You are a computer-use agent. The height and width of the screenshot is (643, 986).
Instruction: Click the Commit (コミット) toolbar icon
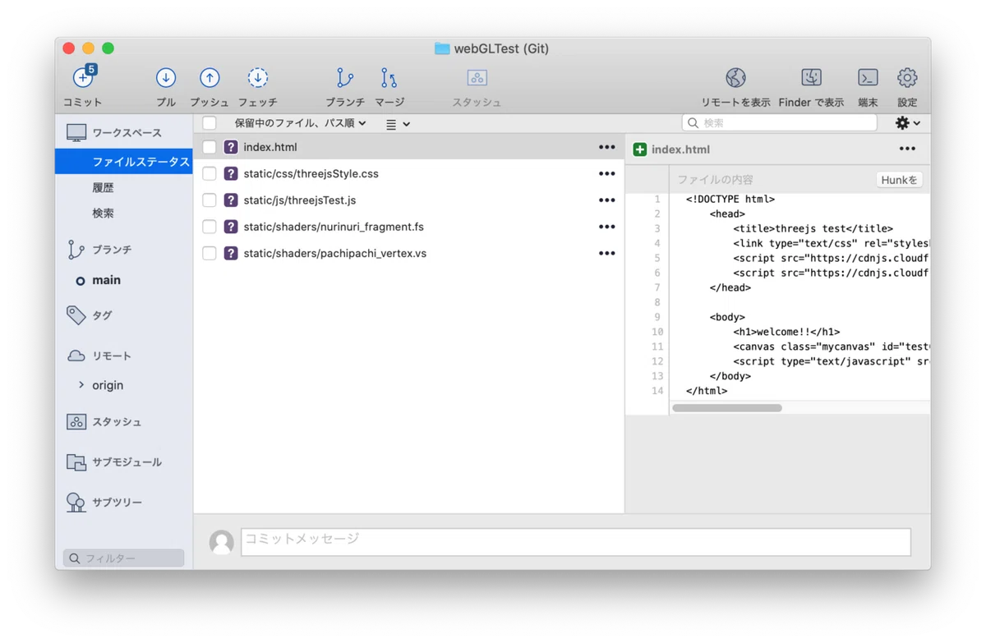point(84,77)
